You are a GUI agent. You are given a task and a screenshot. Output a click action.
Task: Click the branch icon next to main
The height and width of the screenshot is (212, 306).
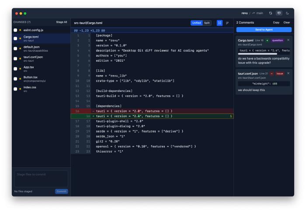click(253, 13)
